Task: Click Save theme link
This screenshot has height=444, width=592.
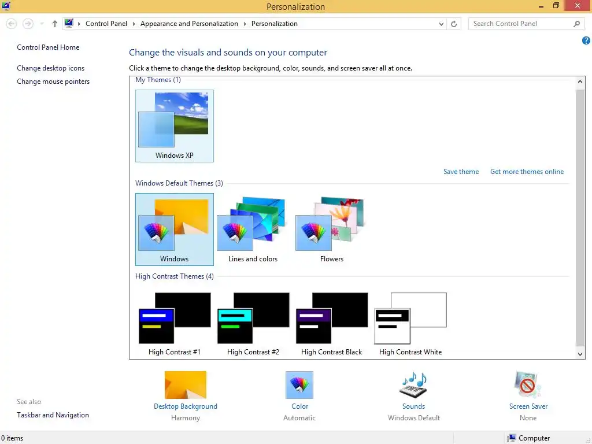Action: click(x=461, y=171)
